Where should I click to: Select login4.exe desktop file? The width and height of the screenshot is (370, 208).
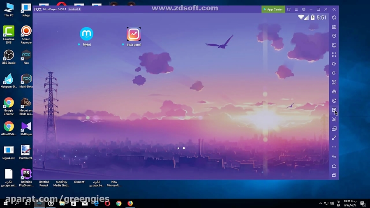click(x=9, y=153)
